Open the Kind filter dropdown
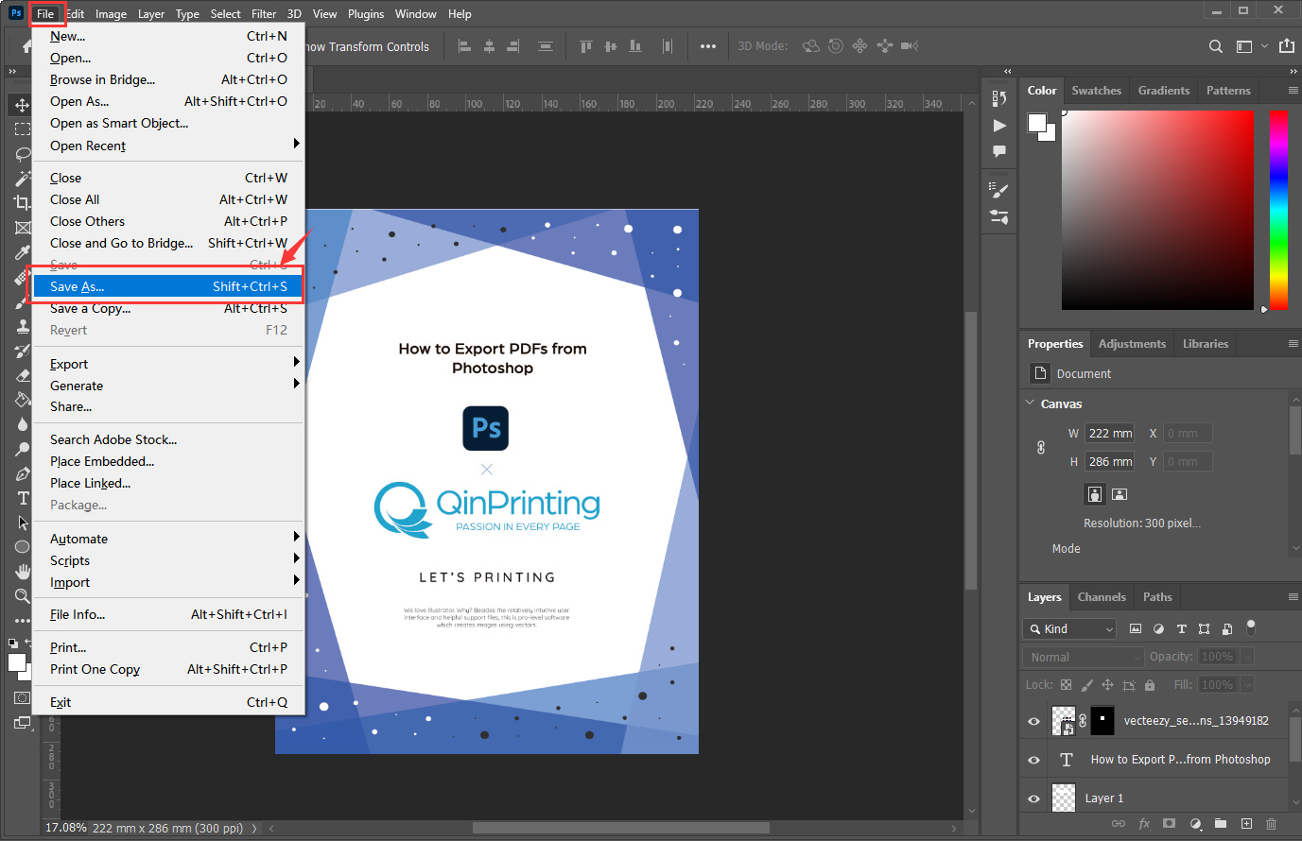The height and width of the screenshot is (841, 1302). click(1069, 628)
